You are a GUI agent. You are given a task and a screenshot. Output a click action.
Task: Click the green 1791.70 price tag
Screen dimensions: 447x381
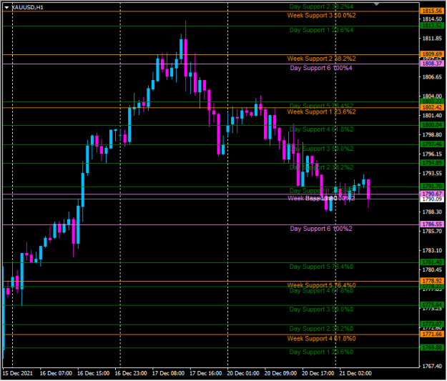tap(432, 187)
